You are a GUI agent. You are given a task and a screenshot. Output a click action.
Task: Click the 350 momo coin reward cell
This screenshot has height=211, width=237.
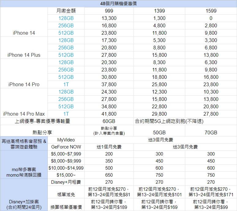coord(109,161)
